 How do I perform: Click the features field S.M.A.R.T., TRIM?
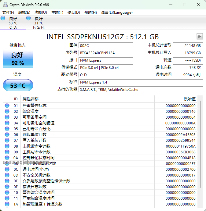click(x=141, y=89)
